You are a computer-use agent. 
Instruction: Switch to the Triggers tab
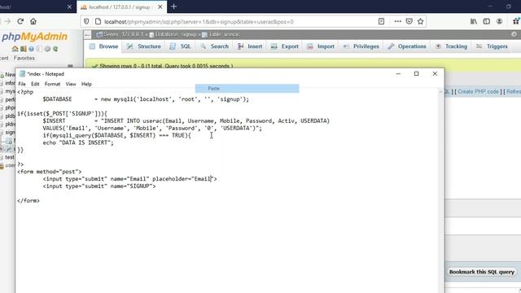492,46
